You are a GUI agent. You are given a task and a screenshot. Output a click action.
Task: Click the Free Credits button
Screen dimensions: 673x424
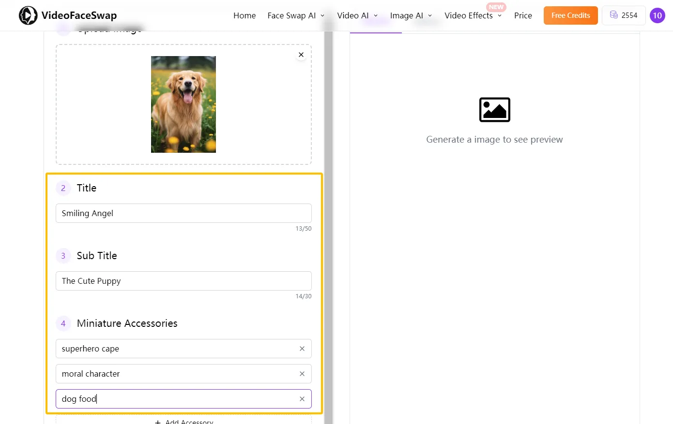[571, 15]
